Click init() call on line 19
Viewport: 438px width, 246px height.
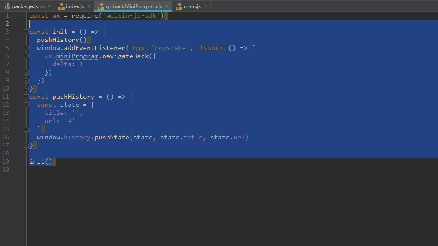(41, 161)
